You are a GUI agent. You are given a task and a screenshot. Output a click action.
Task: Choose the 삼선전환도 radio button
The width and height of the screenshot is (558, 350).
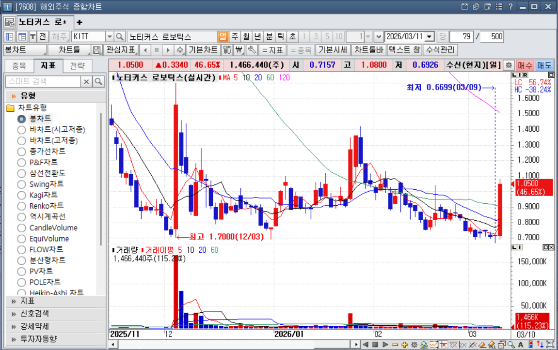click(x=21, y=173)
